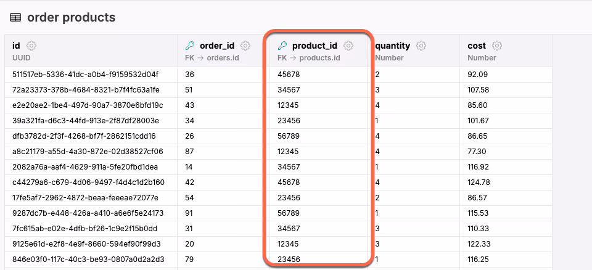Click the cost column header name
The image size is (592, 270).
click(x=477, y=46)
